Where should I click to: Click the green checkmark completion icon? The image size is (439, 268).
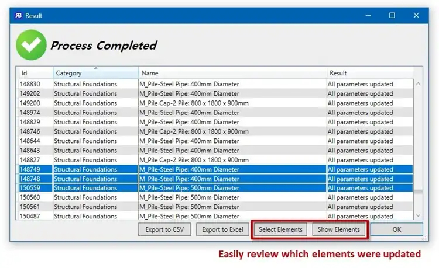pyautogui.click(x=31, y=45)
